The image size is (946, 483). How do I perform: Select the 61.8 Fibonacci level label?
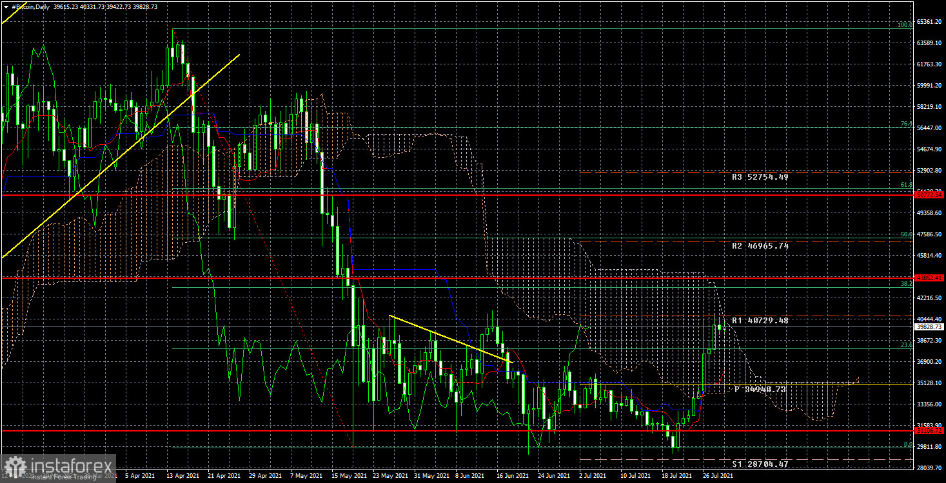coord(906,185)
